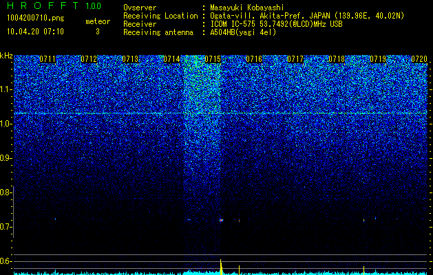Click the tallest yellow intensity spike
Image resolution: width=433 pixels, height=275 pixels.
[x=221, y=267]
